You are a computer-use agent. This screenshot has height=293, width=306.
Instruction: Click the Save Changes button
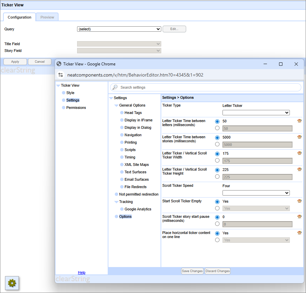[192, 271]
